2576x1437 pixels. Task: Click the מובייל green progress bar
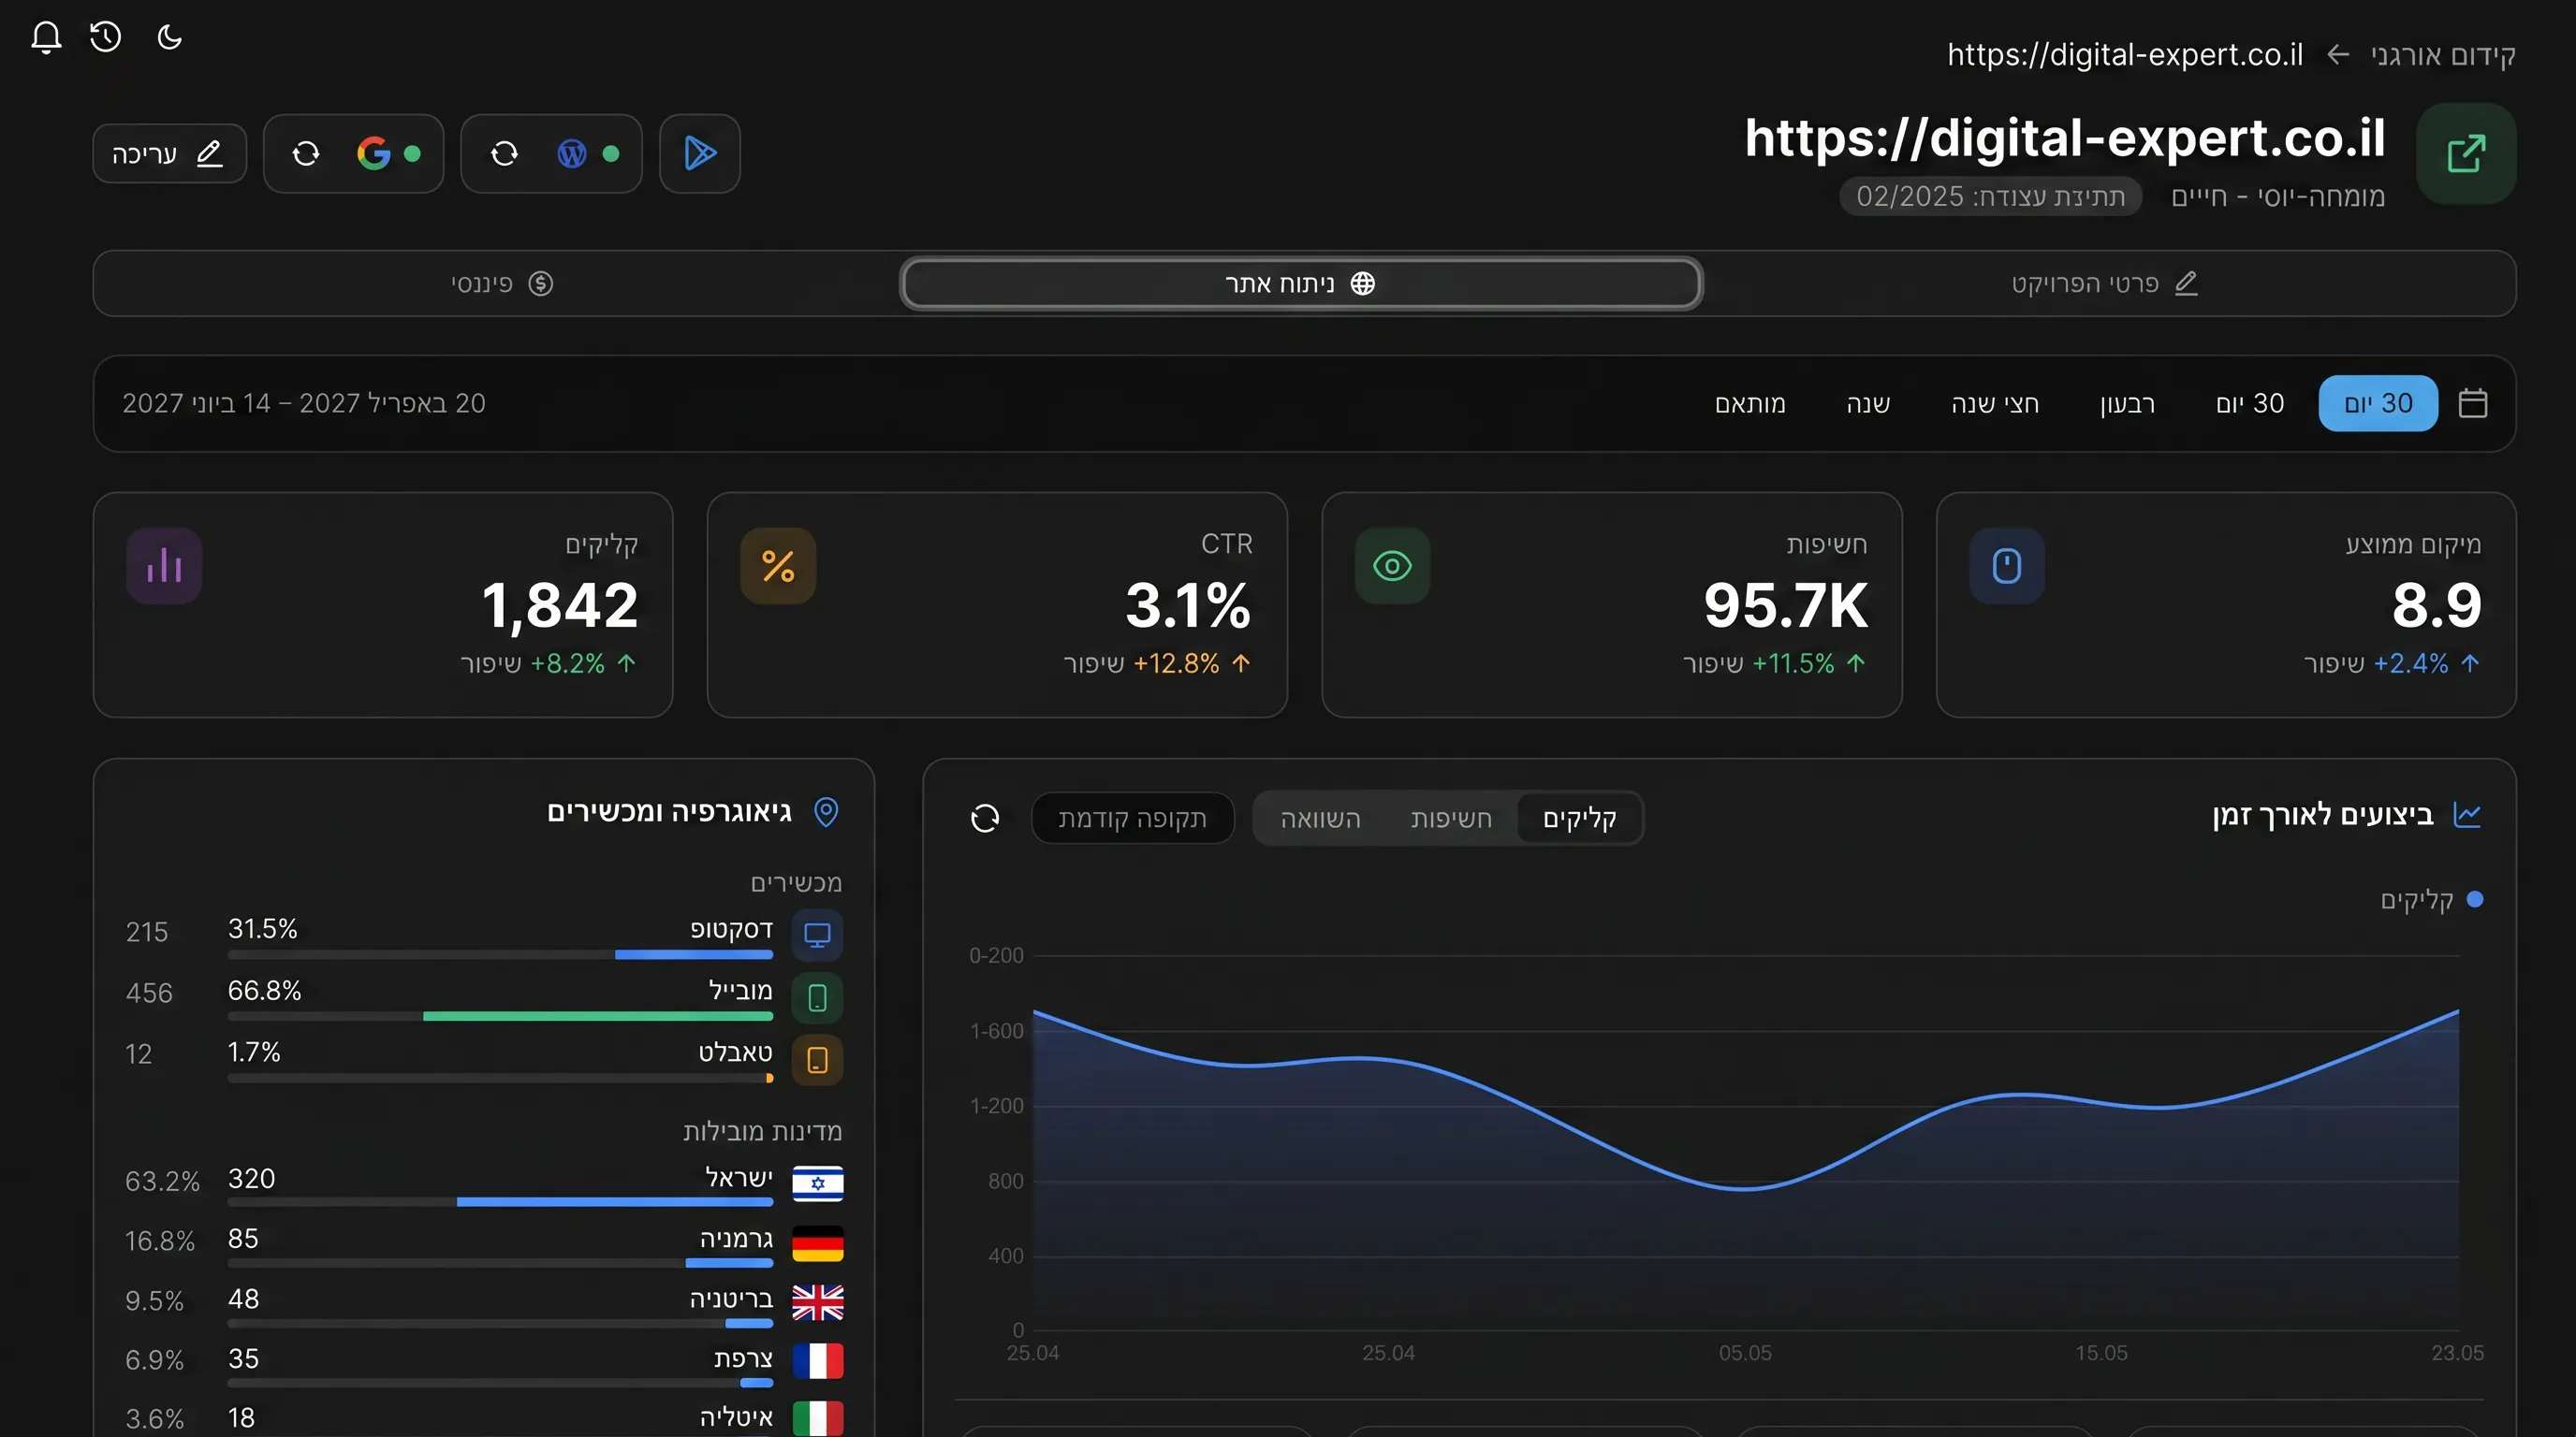[x=598, y=1016]
